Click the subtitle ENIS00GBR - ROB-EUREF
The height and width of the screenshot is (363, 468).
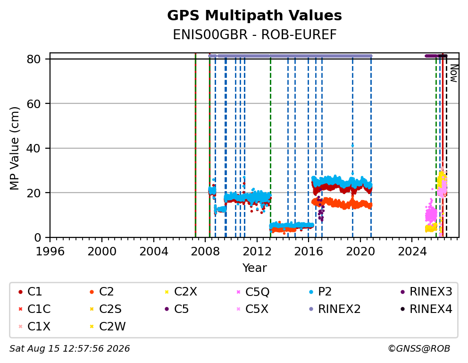click(255, 35)
